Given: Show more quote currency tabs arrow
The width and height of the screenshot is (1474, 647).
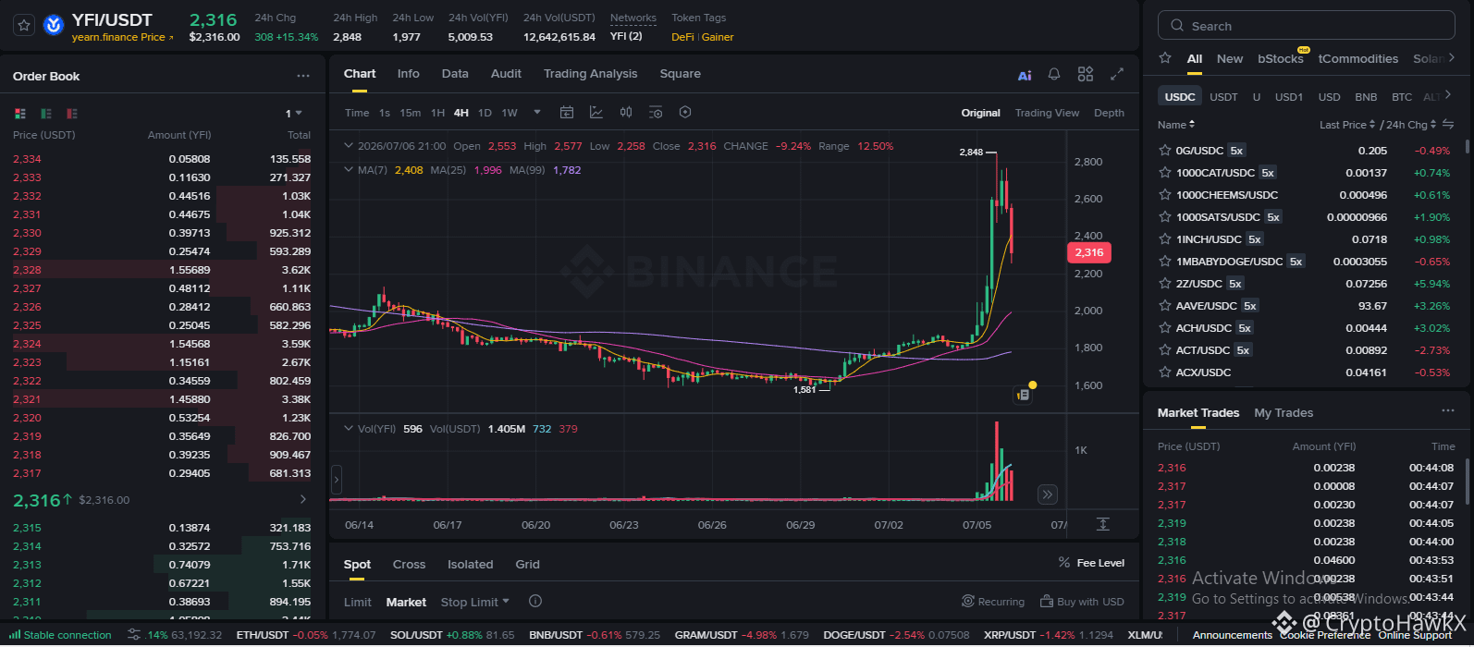Looking at the screenshot, I should 1447,95.
